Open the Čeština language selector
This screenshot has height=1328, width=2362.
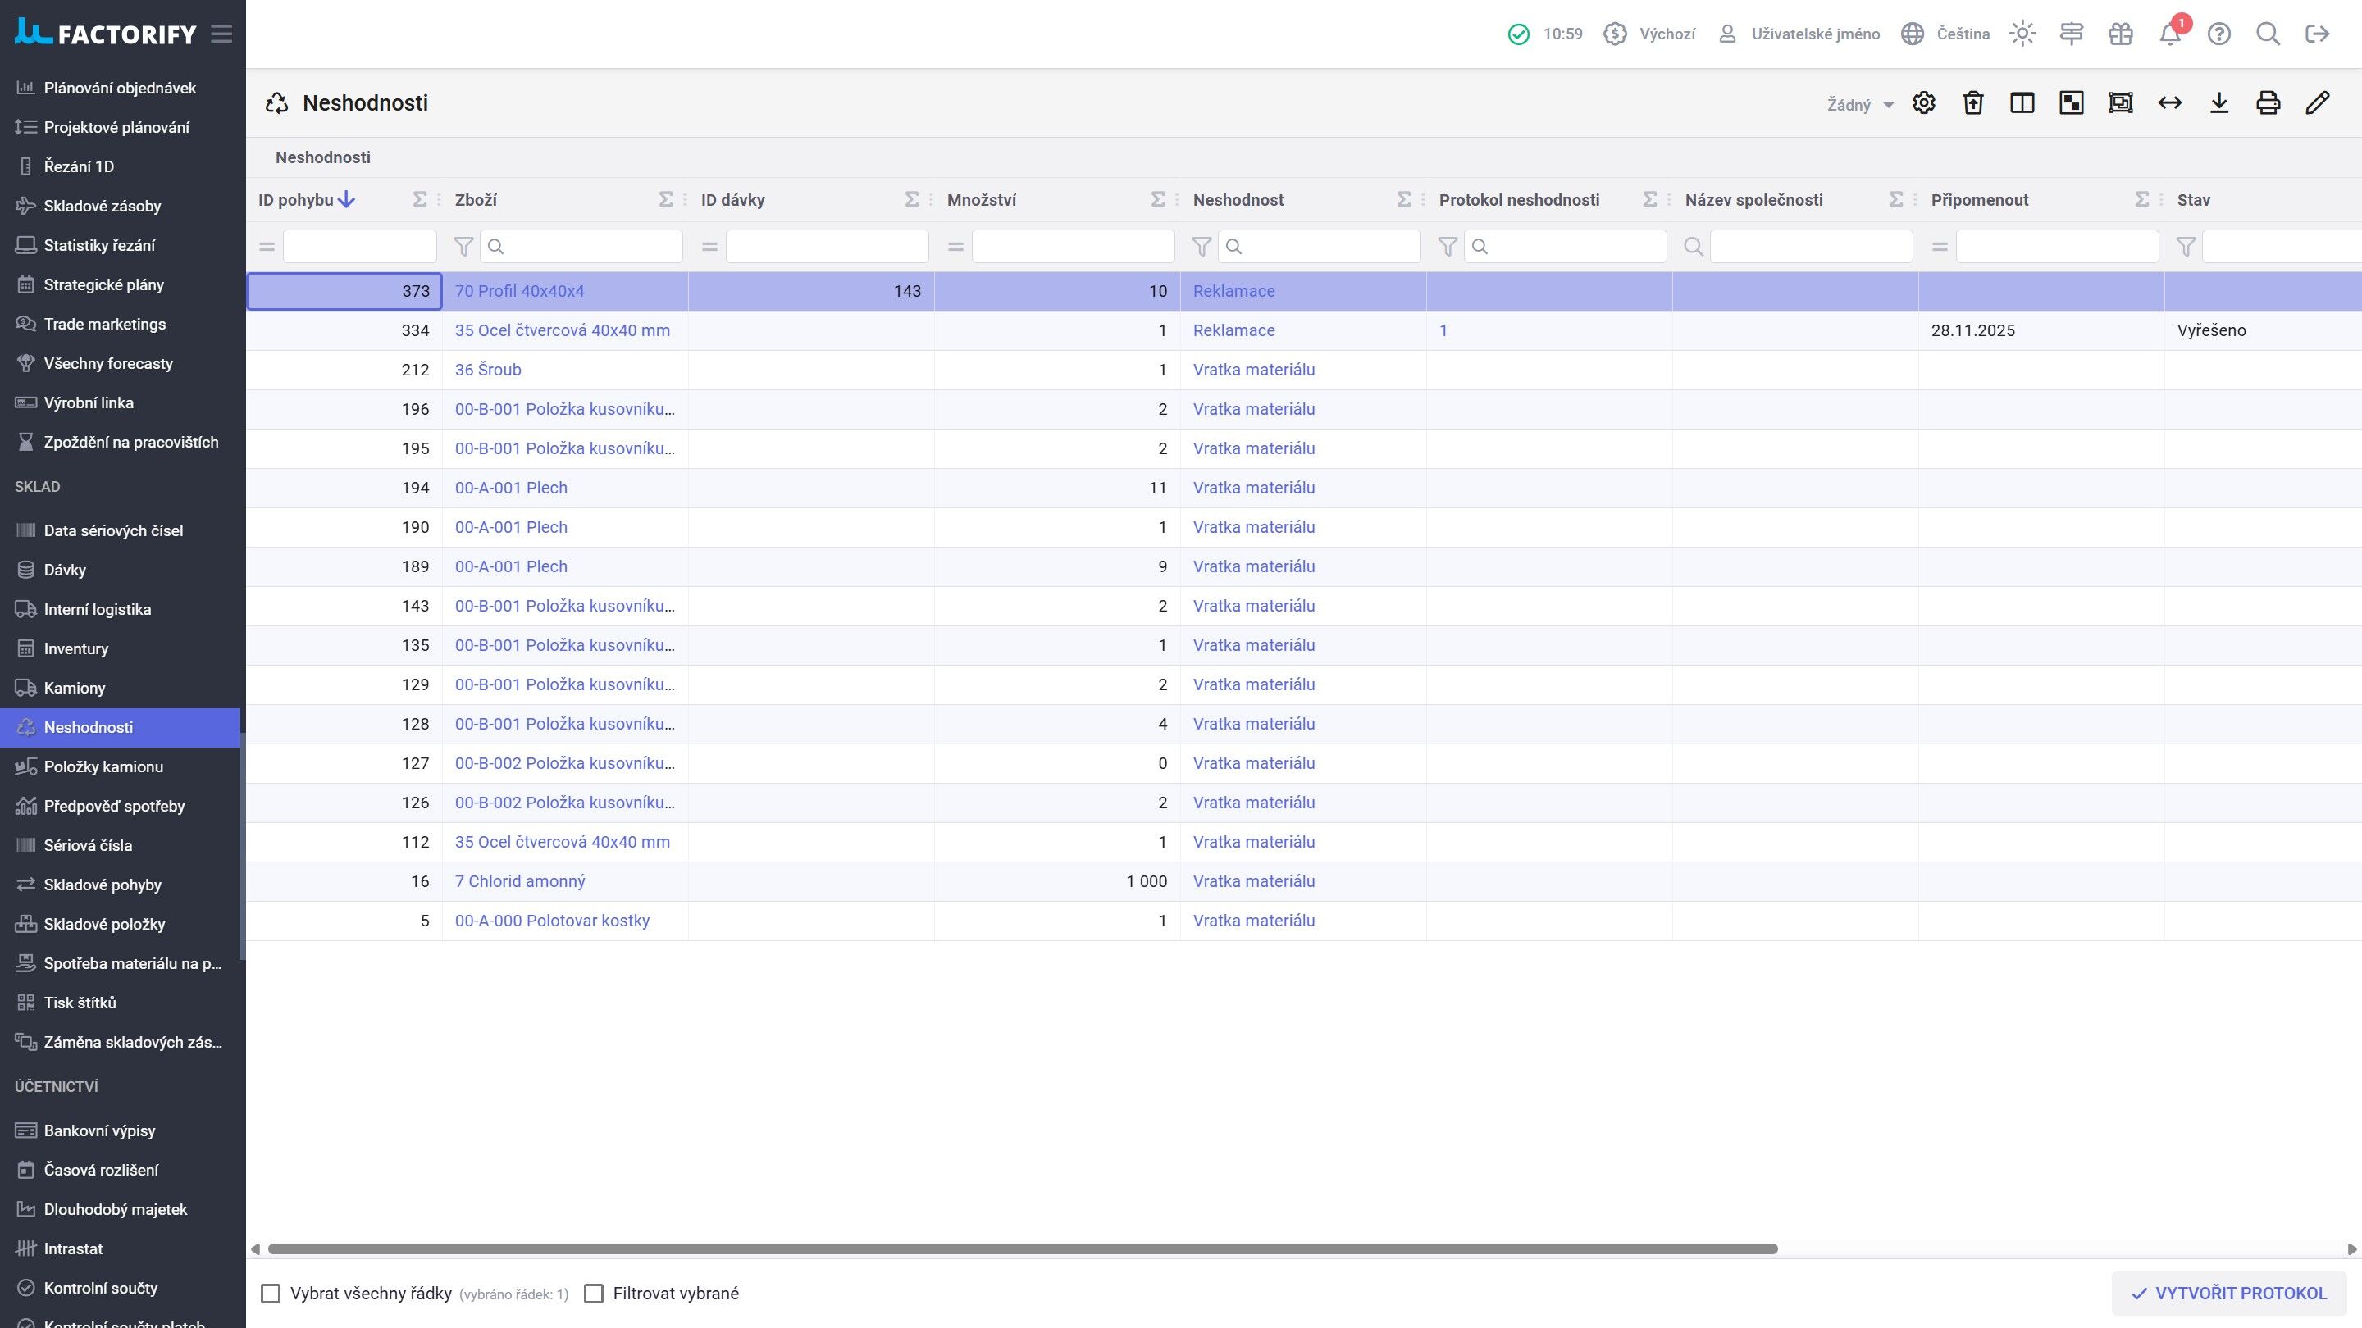coord(1945,34)
